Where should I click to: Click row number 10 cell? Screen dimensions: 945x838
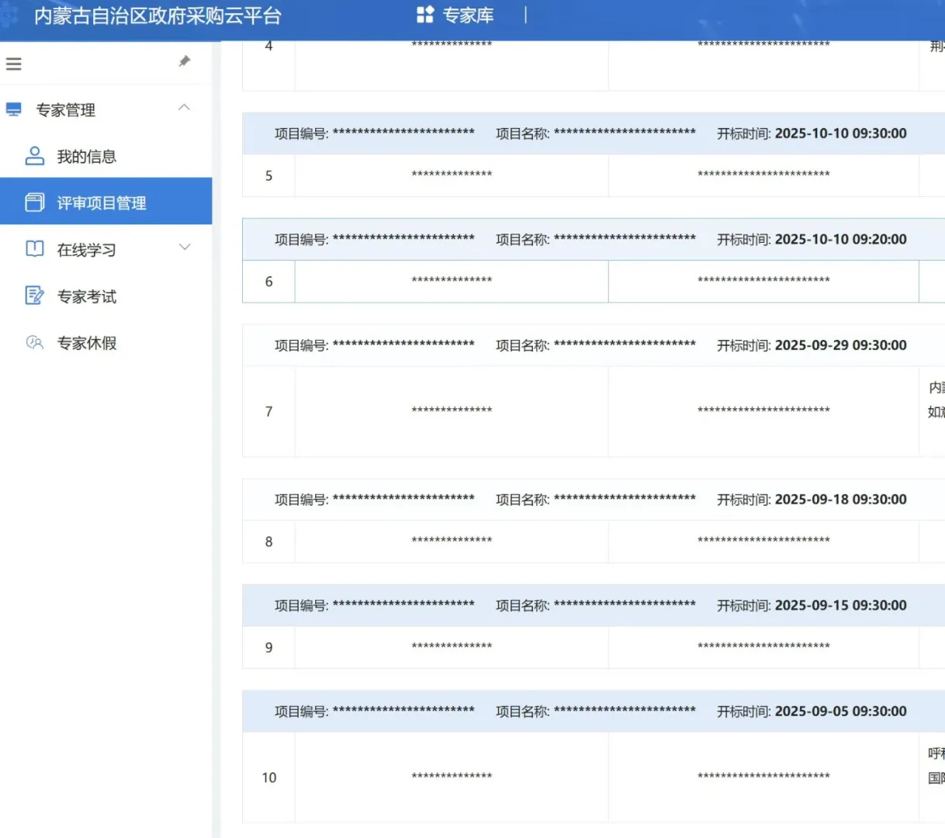click(268, 777)
